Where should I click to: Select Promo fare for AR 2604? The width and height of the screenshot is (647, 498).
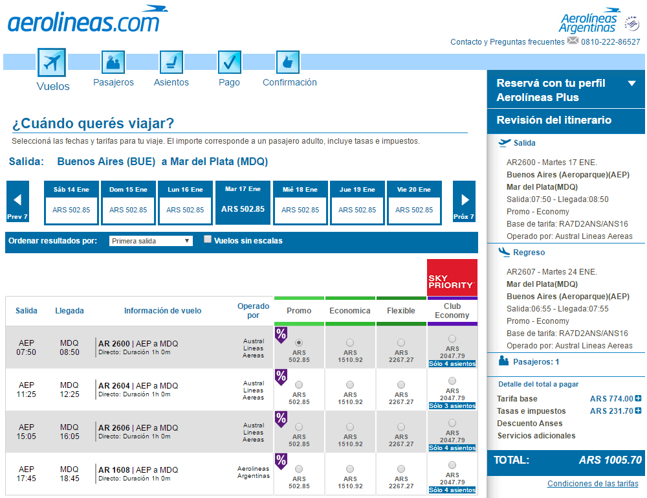pyautogui.click(x=299, y=385)
